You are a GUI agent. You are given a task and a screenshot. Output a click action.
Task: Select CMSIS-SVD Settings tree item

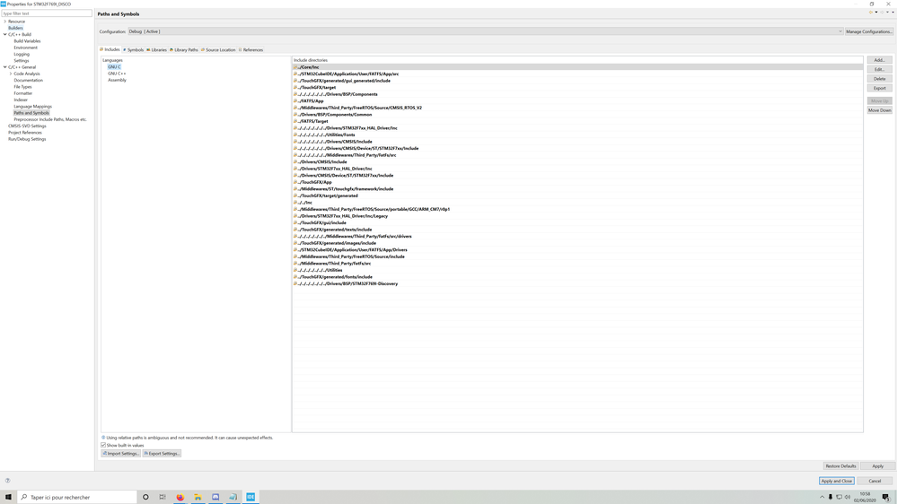pos(27,126)
